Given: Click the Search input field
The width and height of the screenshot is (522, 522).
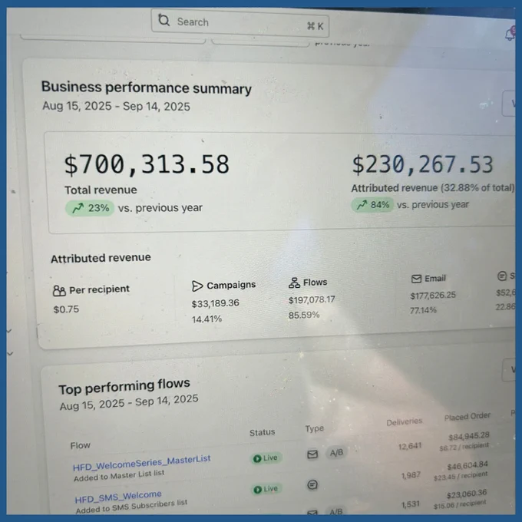Looking at the screenshot, I should [240, 23].
